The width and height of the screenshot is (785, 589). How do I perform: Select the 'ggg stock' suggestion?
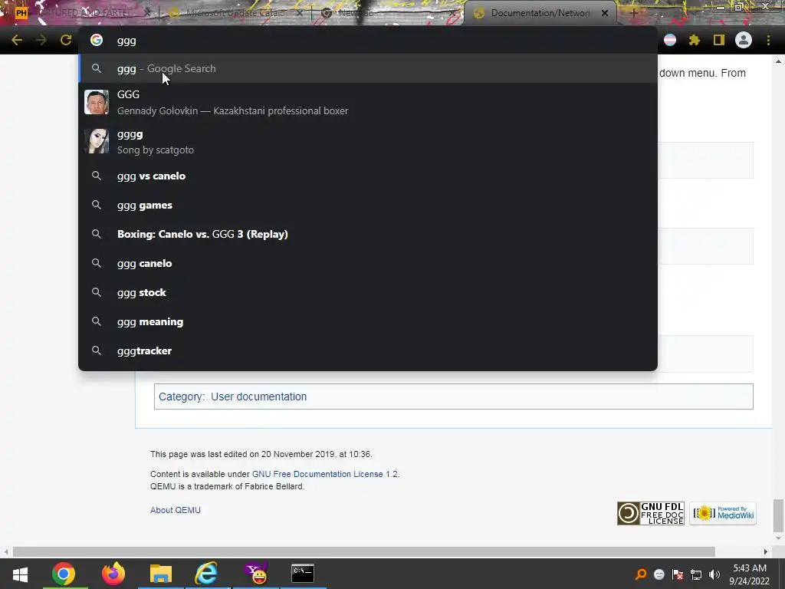[x=368, y=292]
